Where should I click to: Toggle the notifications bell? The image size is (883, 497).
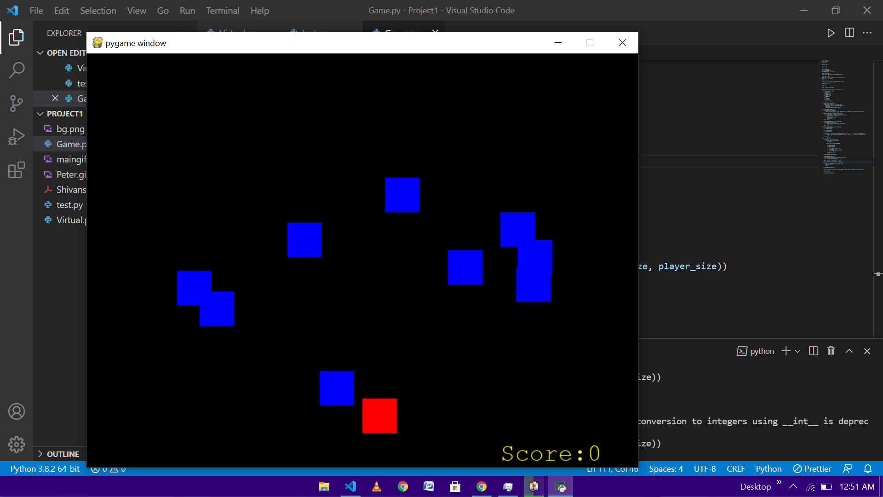click(868, 468)
